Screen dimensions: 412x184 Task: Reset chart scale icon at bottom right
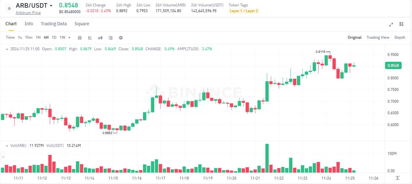[x=398, y=178]
